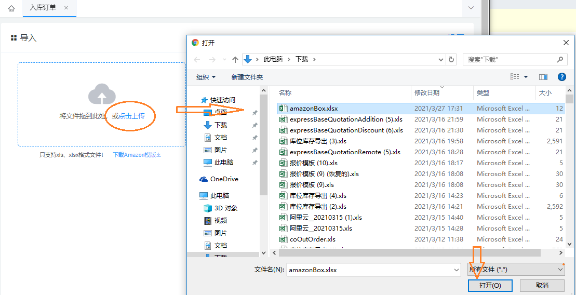Open the file name combo box dropdown arrow
The width and height of the screenshot is (576, 295).
point(457,270)
